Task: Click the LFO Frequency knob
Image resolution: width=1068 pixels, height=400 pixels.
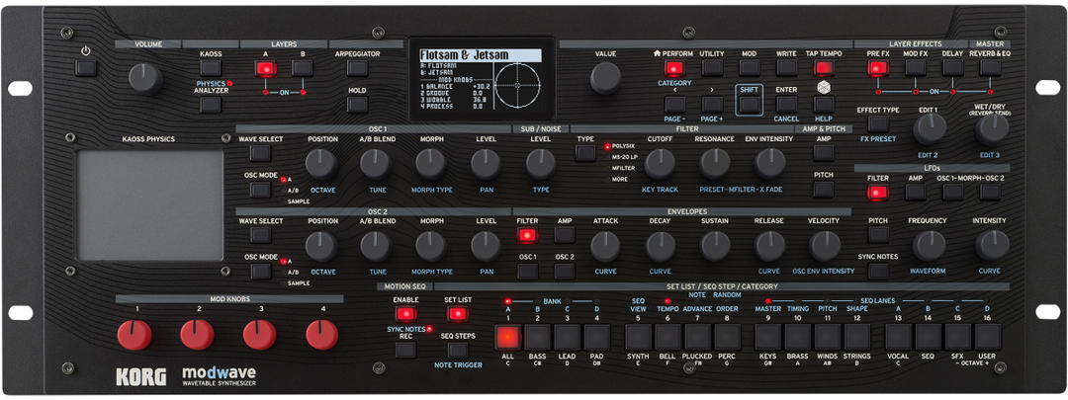Action: pyautogui.click(x=929, y=246)
